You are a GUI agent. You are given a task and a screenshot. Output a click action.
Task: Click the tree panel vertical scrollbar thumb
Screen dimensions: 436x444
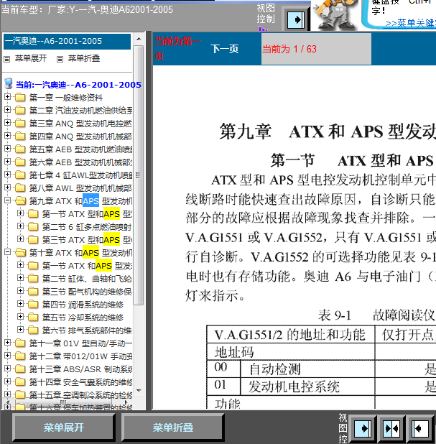(138, 175)
